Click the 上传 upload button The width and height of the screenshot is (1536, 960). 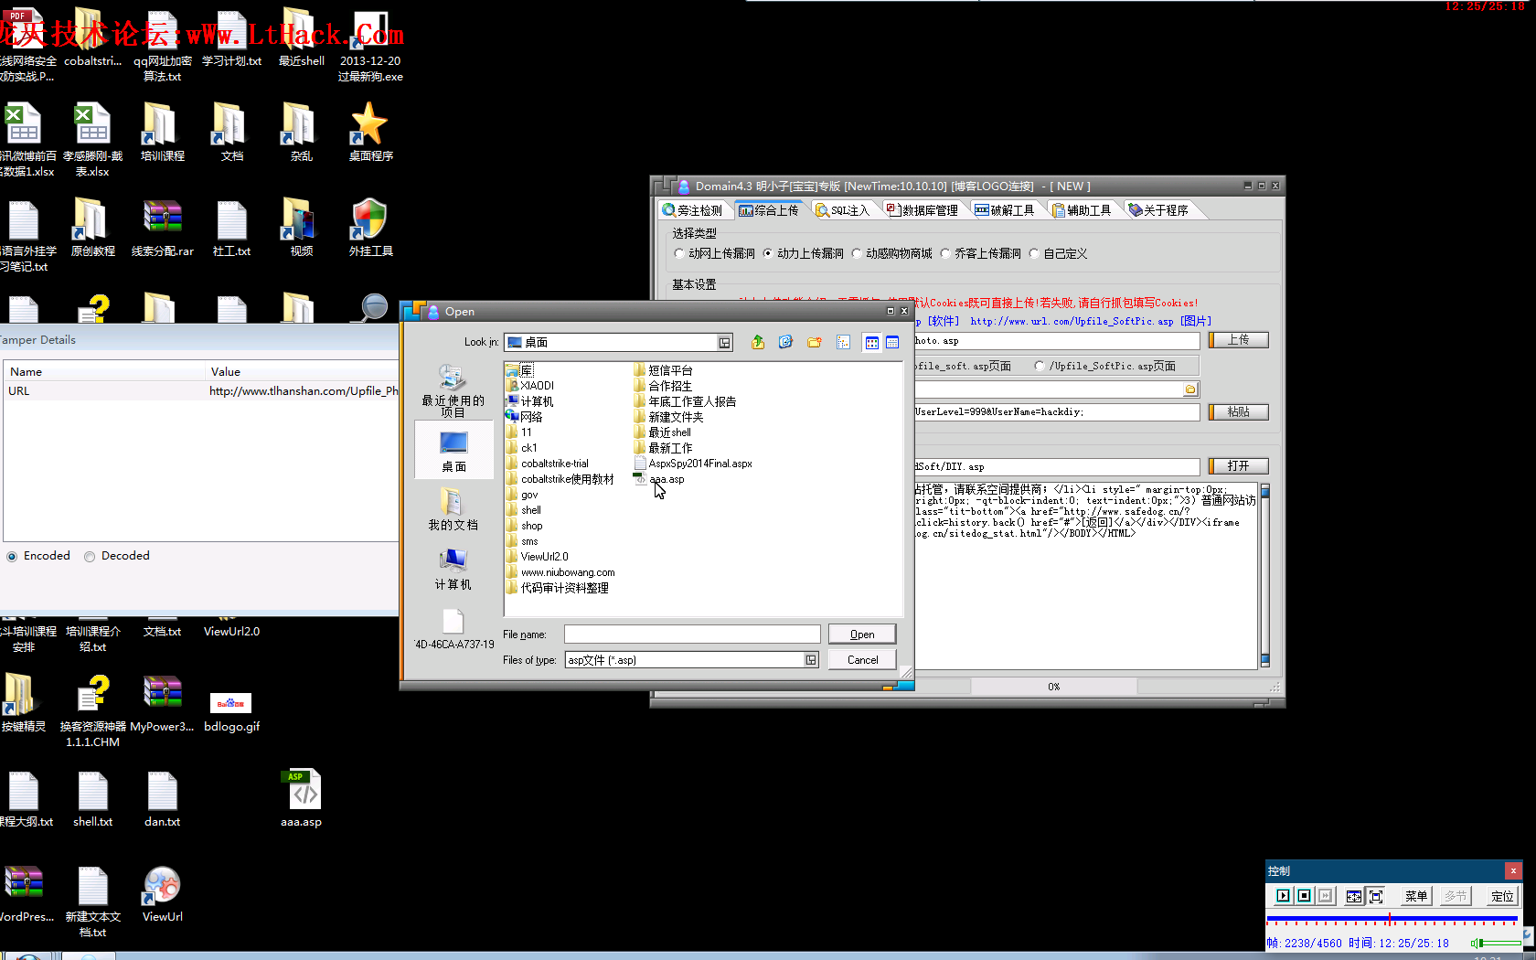1239,340
